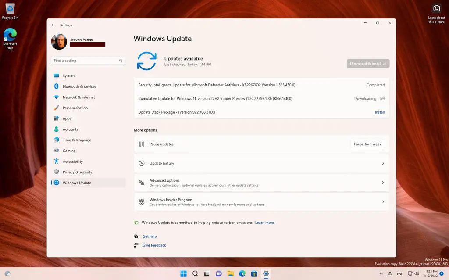Open the Learn more carbon emissions link

(264, 223)
